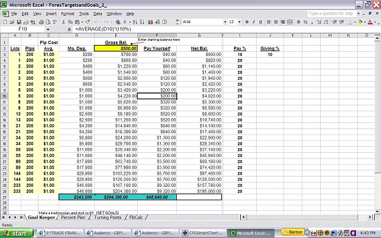Image resolution: width=381 pixels, height=238 pixels.
Task: Sort Descending with the Z-A icon
Action: [x=142, y=22]
